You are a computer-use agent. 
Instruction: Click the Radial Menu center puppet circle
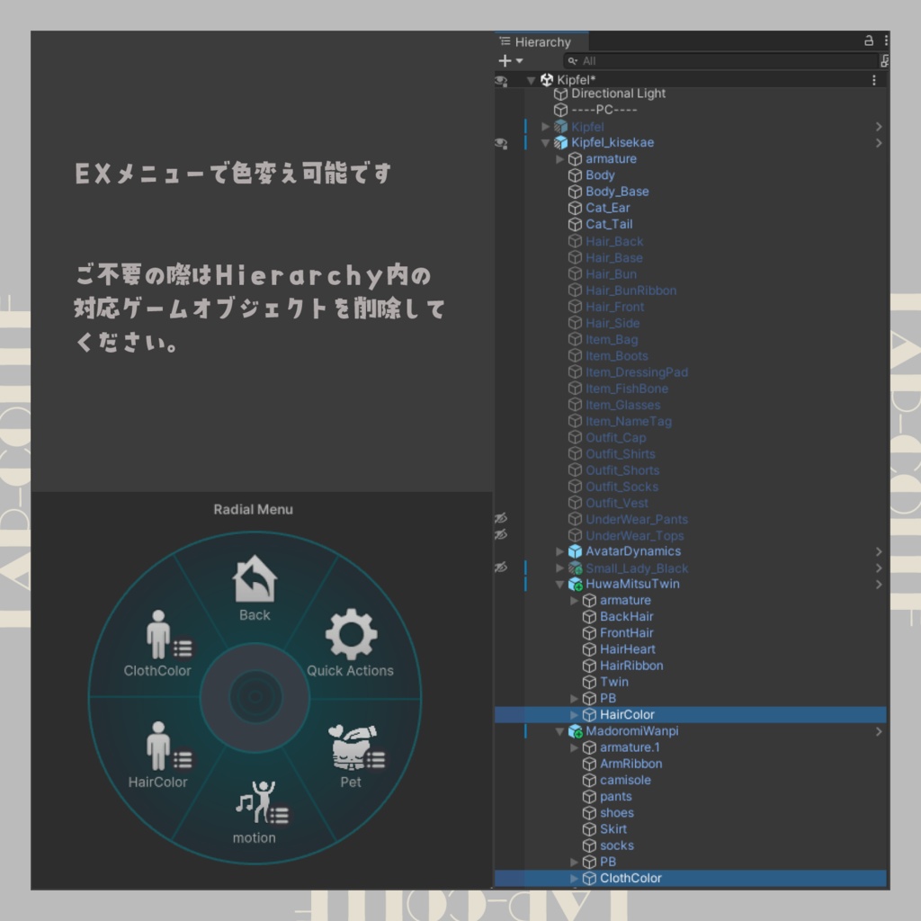(x=255, y=697)
